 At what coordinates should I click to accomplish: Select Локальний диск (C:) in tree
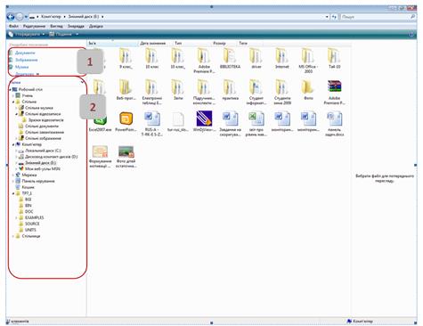click(43, 151)
